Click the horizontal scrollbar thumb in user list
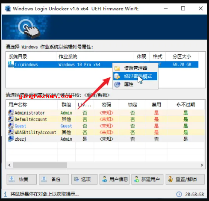Image resolution: width=209 pixels, height=201 pixels. coord(40,165)
